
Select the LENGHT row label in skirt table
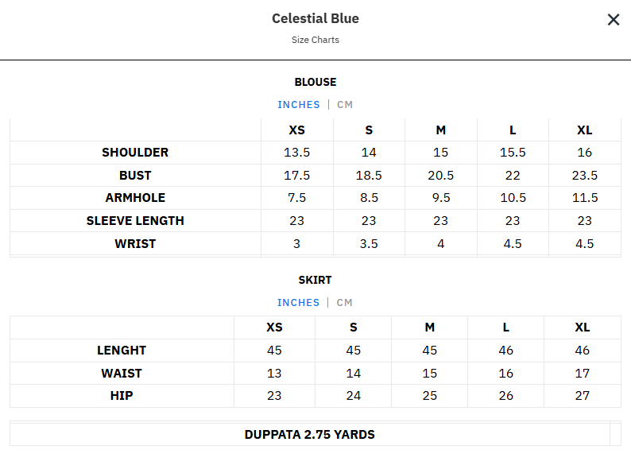(122, 351)
